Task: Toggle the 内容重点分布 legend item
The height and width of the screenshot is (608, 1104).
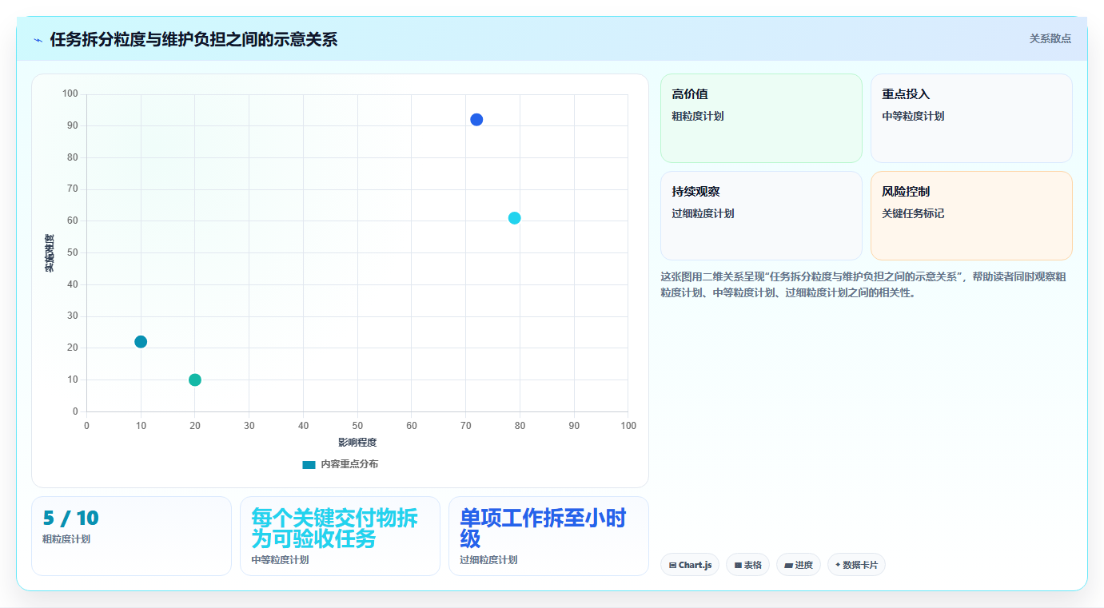Action: click(x=341, y=464)
